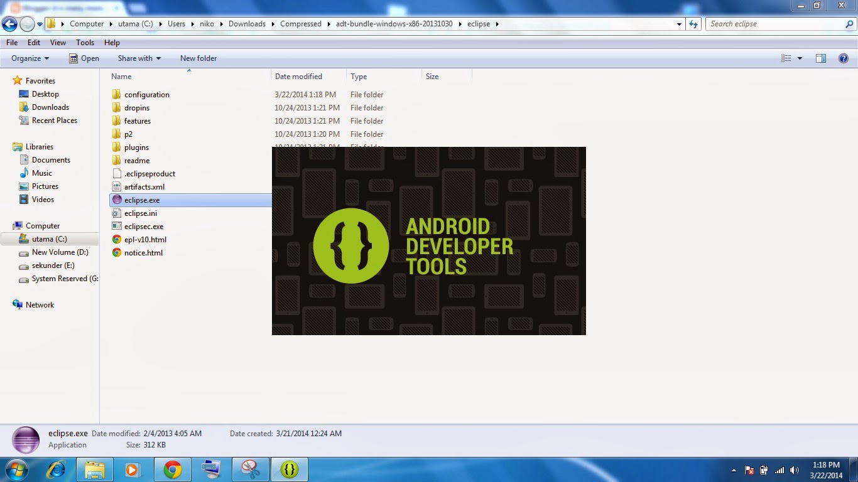The height and width of the screenshot is (482, 858).
Task: Open the Help icon in toolbar
Action: pos(844,58)
